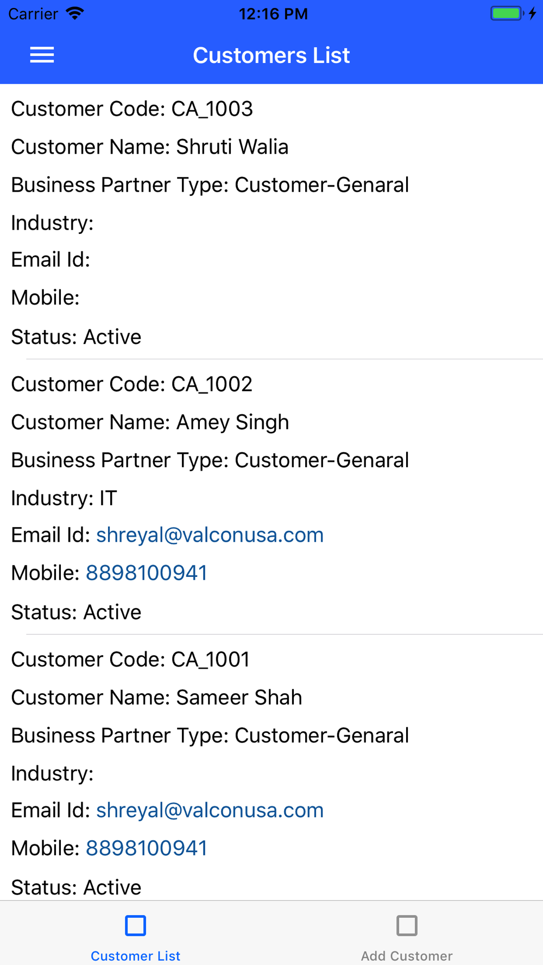
Task: Tap the status bar clock
Action: click(273, 14)
